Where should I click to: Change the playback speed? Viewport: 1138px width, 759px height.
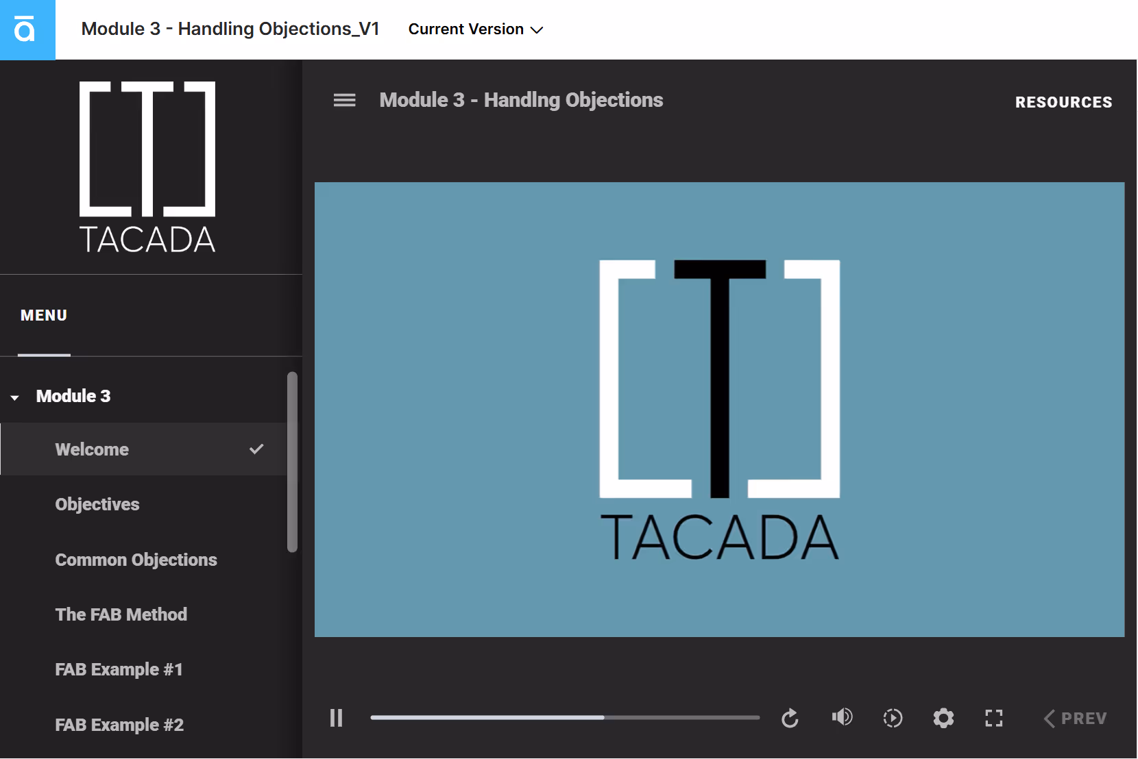point(893,718)
